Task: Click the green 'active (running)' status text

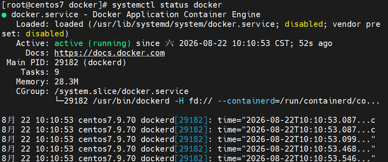Action: [93, 44]
